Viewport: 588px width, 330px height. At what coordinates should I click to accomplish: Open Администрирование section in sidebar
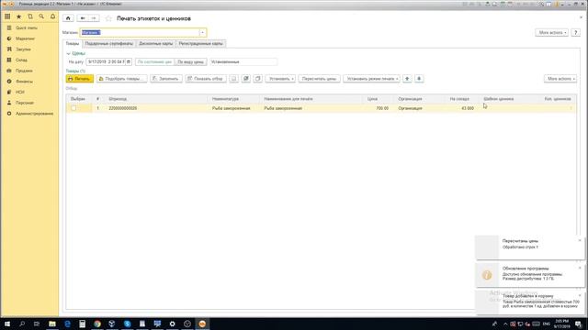(x=34, y=114)
